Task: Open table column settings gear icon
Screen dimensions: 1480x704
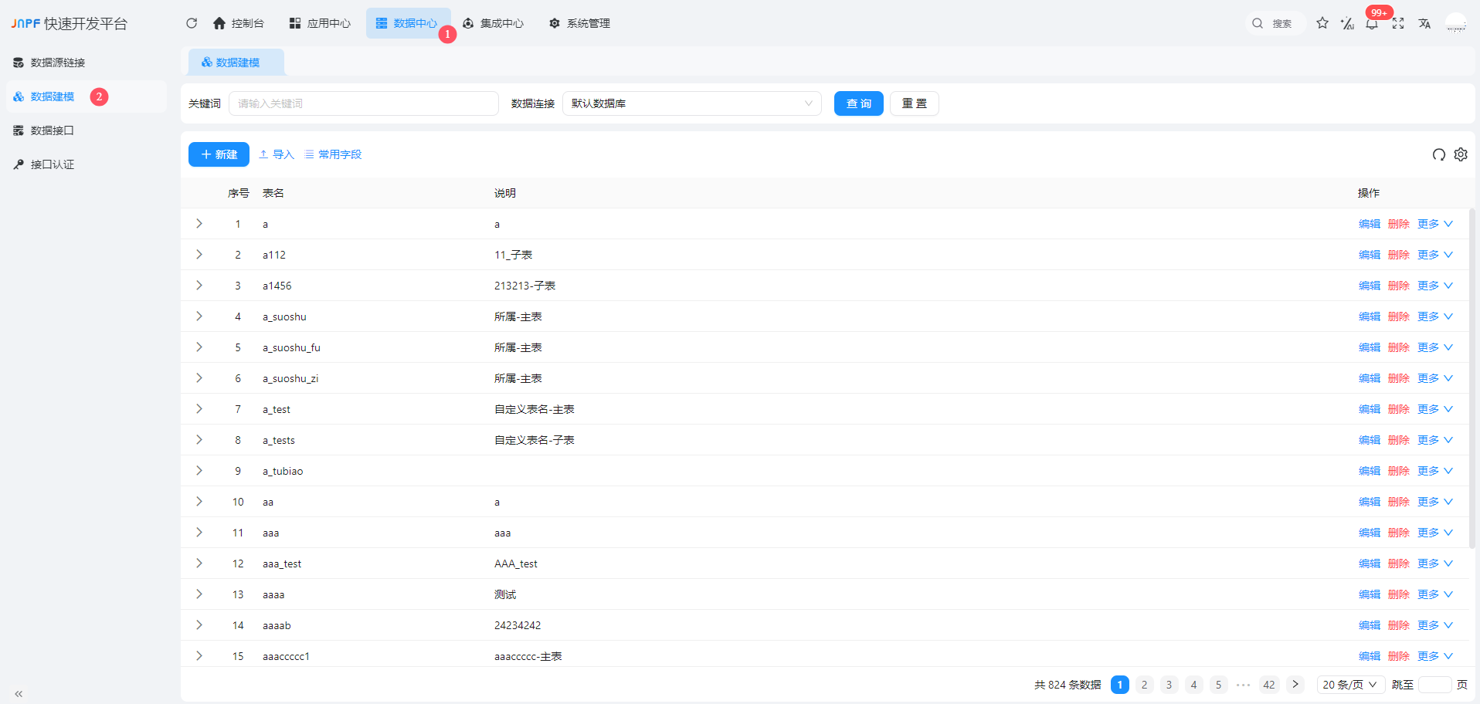Action: click(x=1461, y=154)
